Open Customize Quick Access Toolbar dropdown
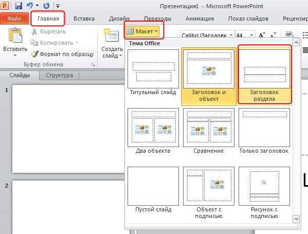This screenshot has width=308, height=234. 58,6
